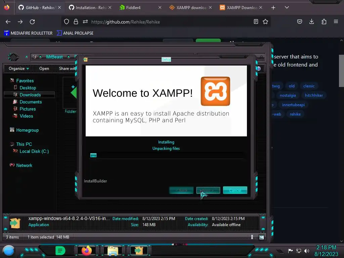Open Pictures in navigation pane

(28, 109)
